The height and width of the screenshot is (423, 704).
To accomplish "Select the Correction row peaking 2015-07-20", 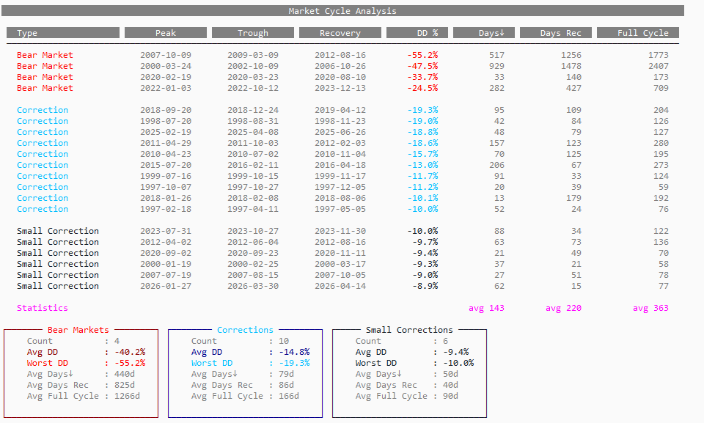I will [342, 165].
